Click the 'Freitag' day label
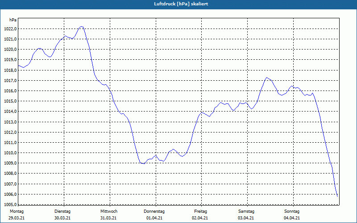This screenshot has width=357, height=223. pos(200,211)
